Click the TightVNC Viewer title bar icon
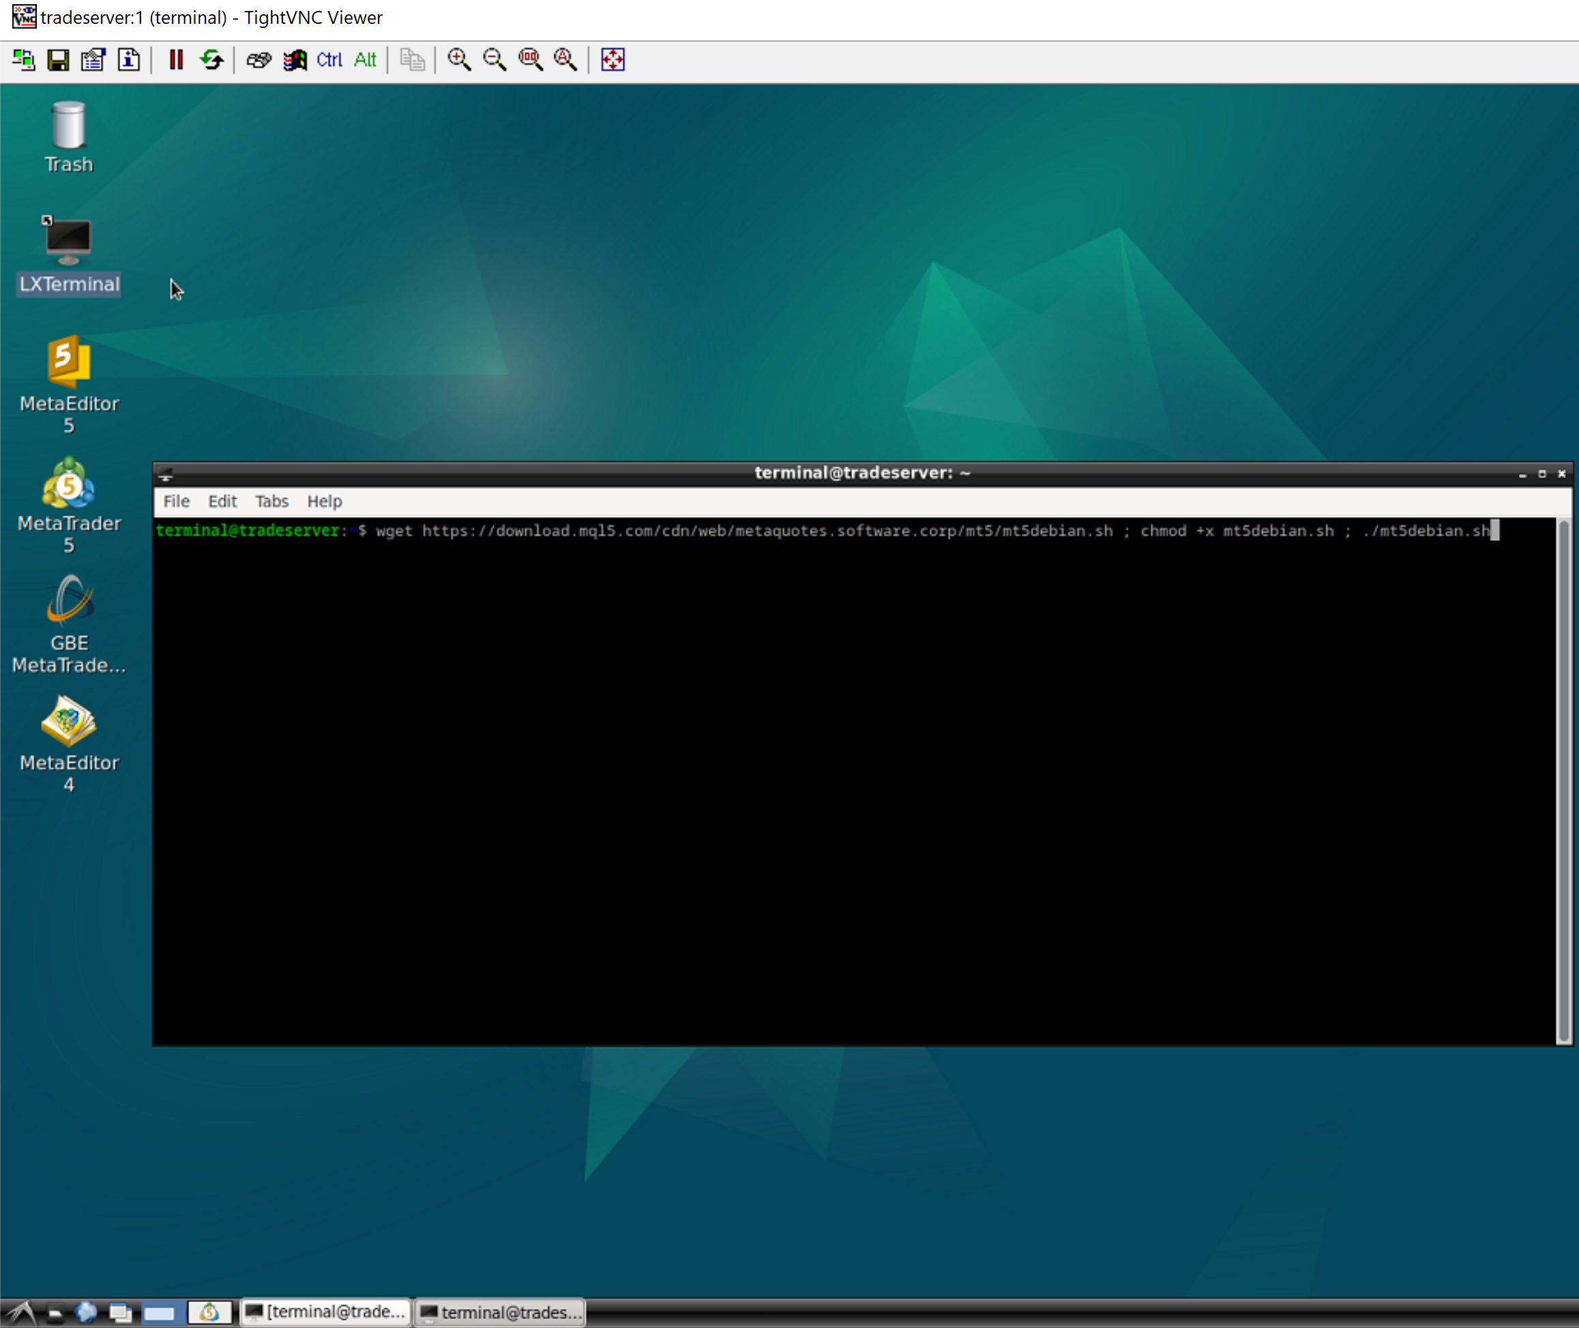Screen dimensions: 1579x1328 tap(23, 16)
